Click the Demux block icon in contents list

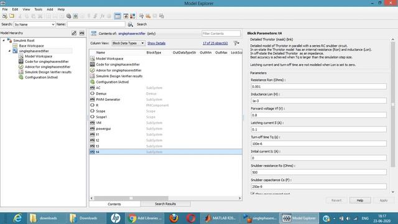tap(93, 93)
